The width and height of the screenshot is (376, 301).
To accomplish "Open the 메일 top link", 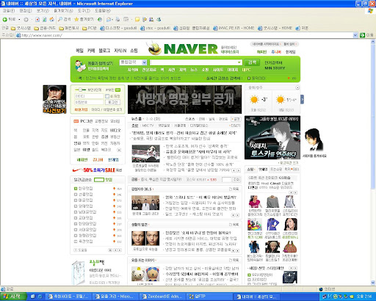I will [x=79, y=51].
